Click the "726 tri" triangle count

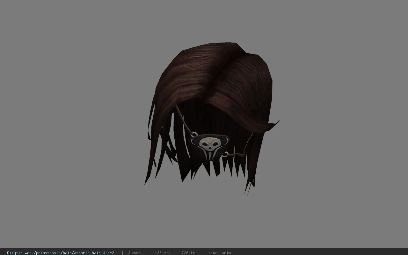[x=189, y=253]
